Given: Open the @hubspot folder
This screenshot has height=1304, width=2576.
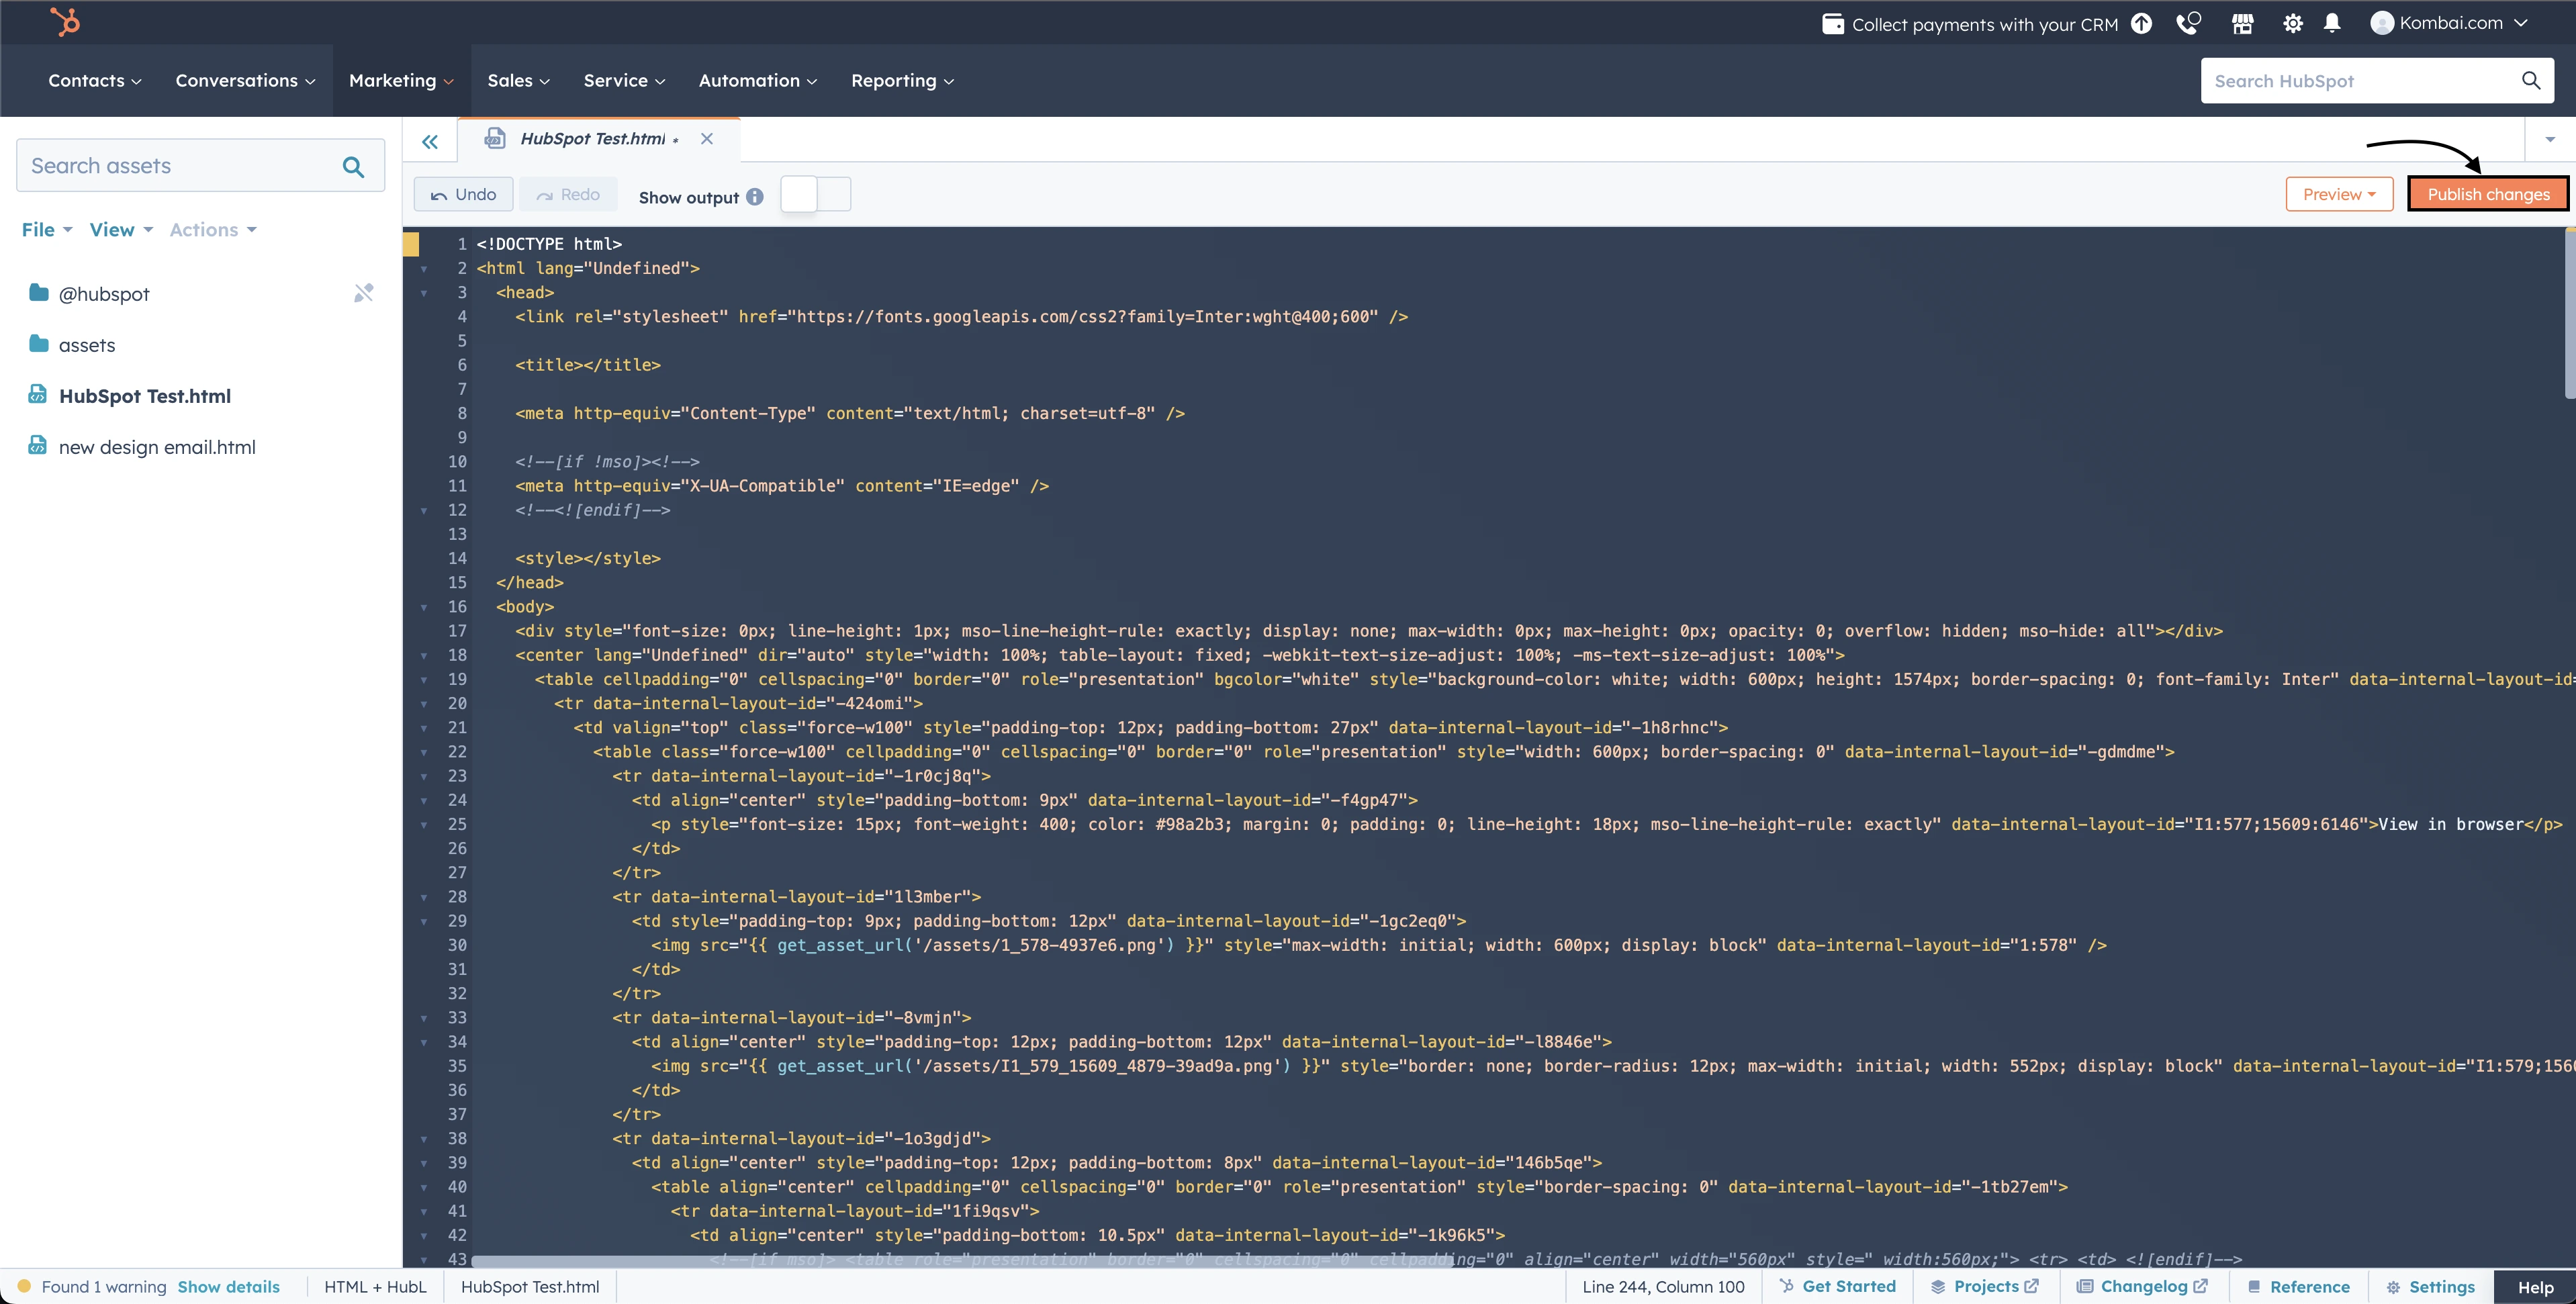Looking at the screenshot, I should click(x=103, y=293).
